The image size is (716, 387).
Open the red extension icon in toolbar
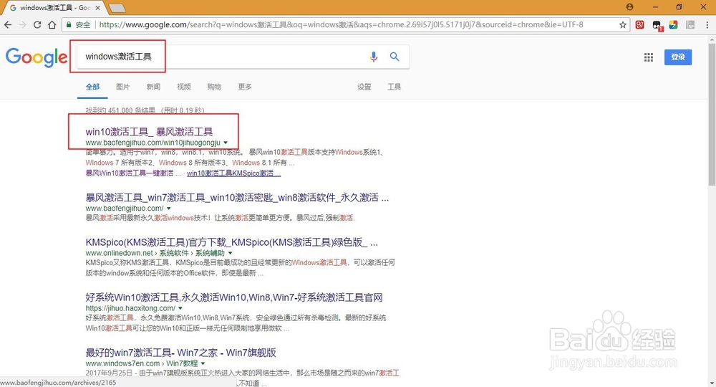coord(639,24)
